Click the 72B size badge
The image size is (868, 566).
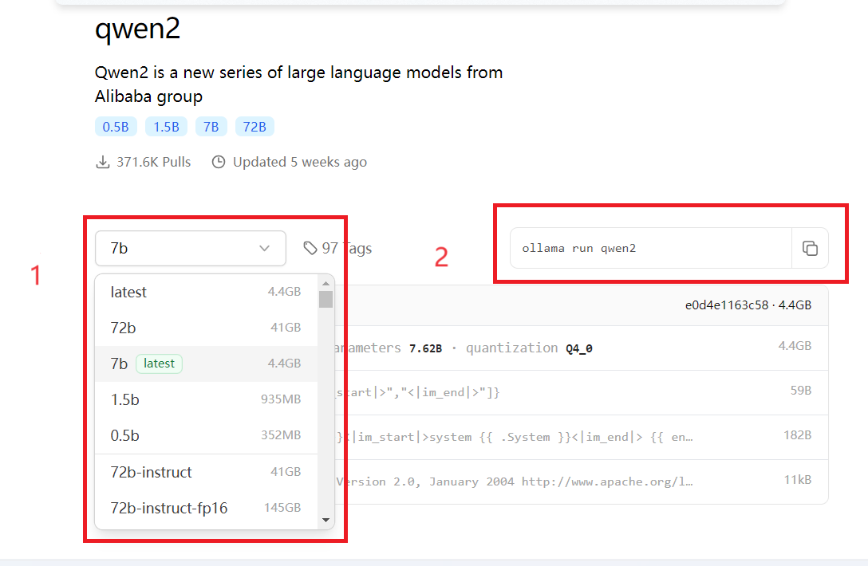pos(254,127)
